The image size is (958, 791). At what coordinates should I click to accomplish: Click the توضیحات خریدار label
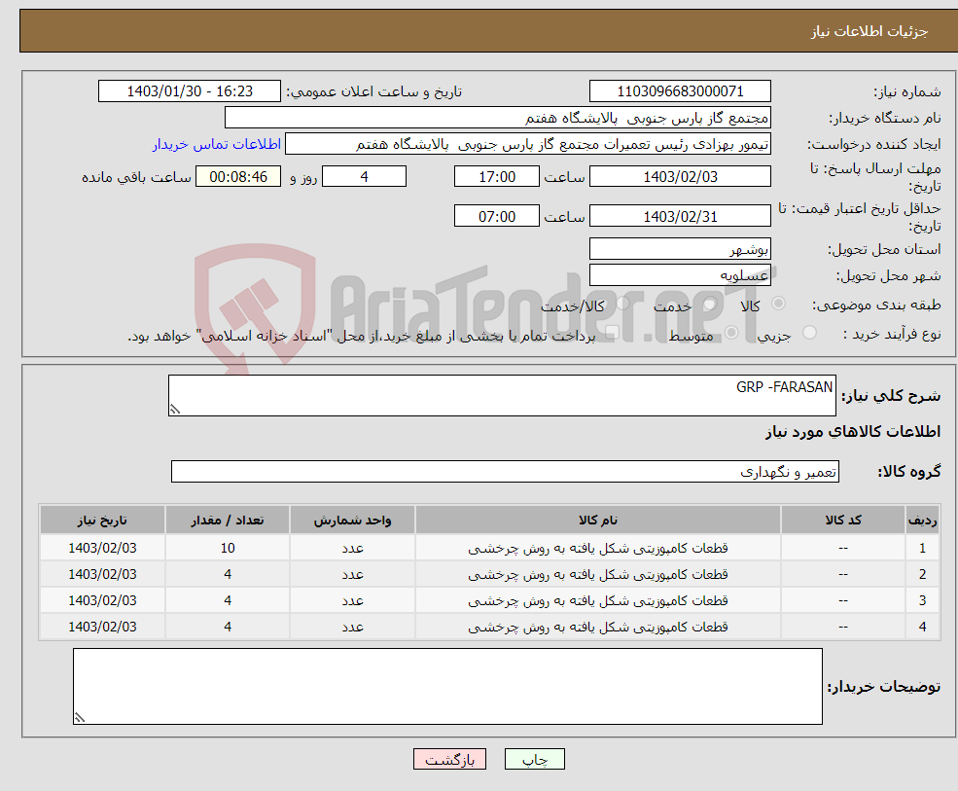884,687
